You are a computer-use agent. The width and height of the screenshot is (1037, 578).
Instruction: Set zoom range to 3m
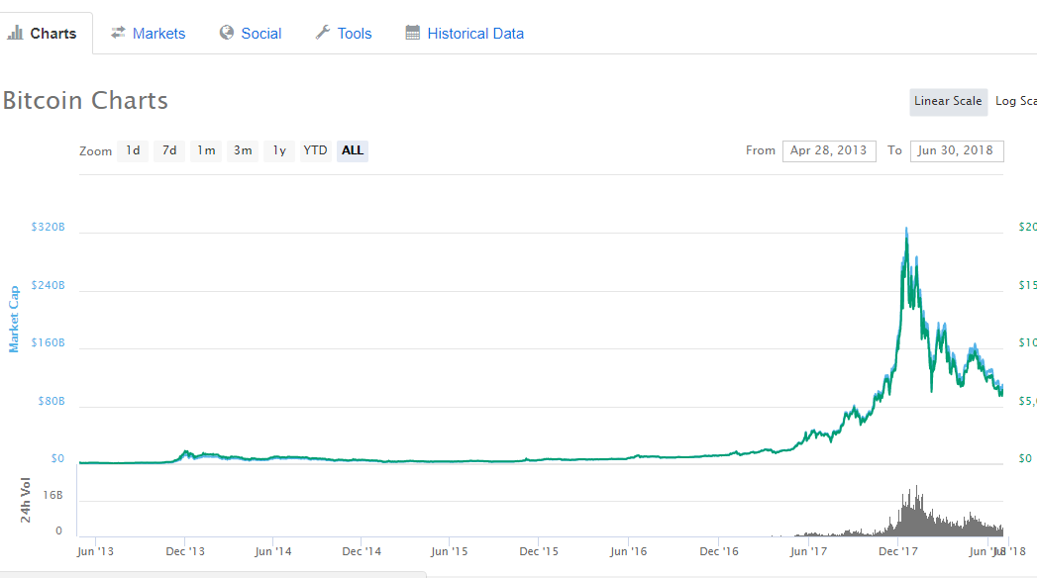243,150
